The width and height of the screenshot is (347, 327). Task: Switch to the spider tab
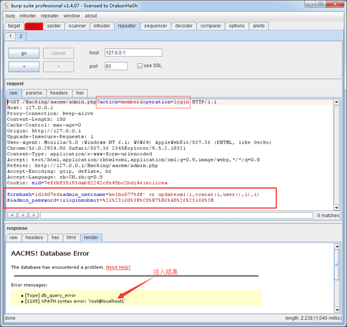(54, 26)
